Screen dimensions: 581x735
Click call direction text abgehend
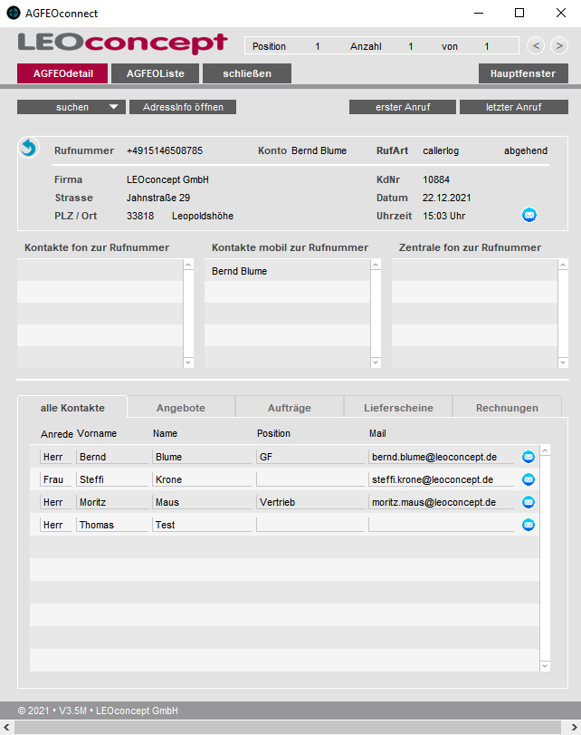tap(525, 150)
